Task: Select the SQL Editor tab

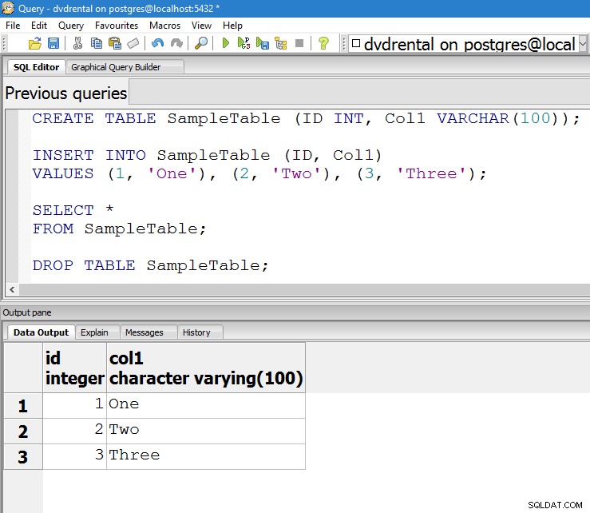Action: 36,67
